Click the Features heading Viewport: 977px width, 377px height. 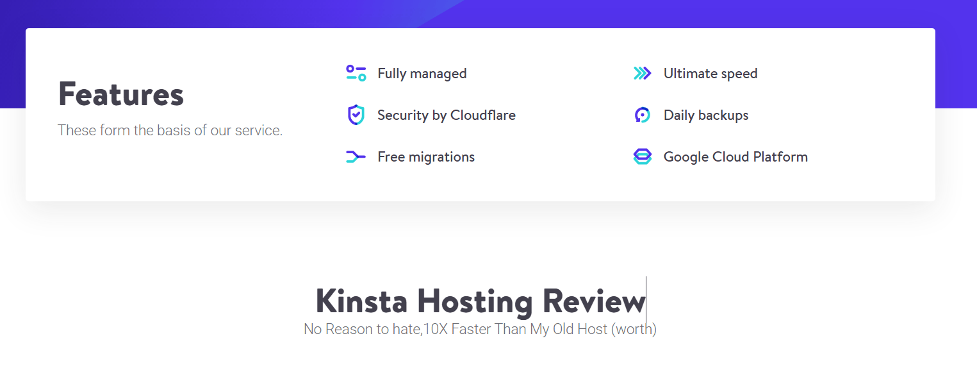[x=121, y=94]
